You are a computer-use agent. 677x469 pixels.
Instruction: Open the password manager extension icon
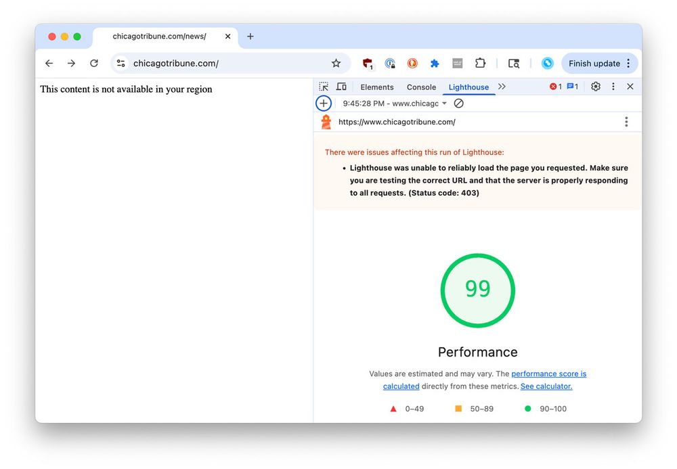pos(390,64)
